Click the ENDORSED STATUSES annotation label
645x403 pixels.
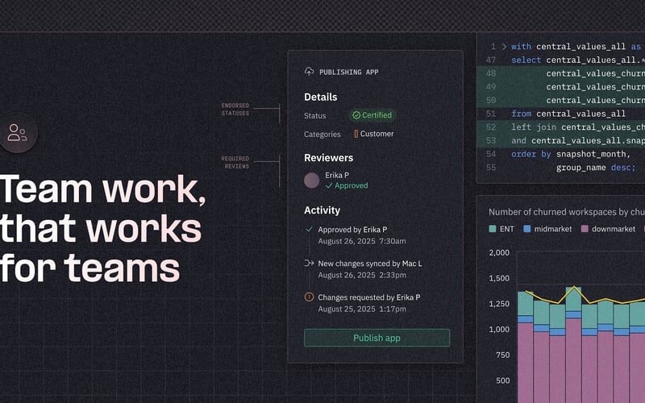235,110
